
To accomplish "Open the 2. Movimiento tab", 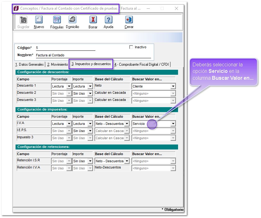I will (x=57, y=64).
